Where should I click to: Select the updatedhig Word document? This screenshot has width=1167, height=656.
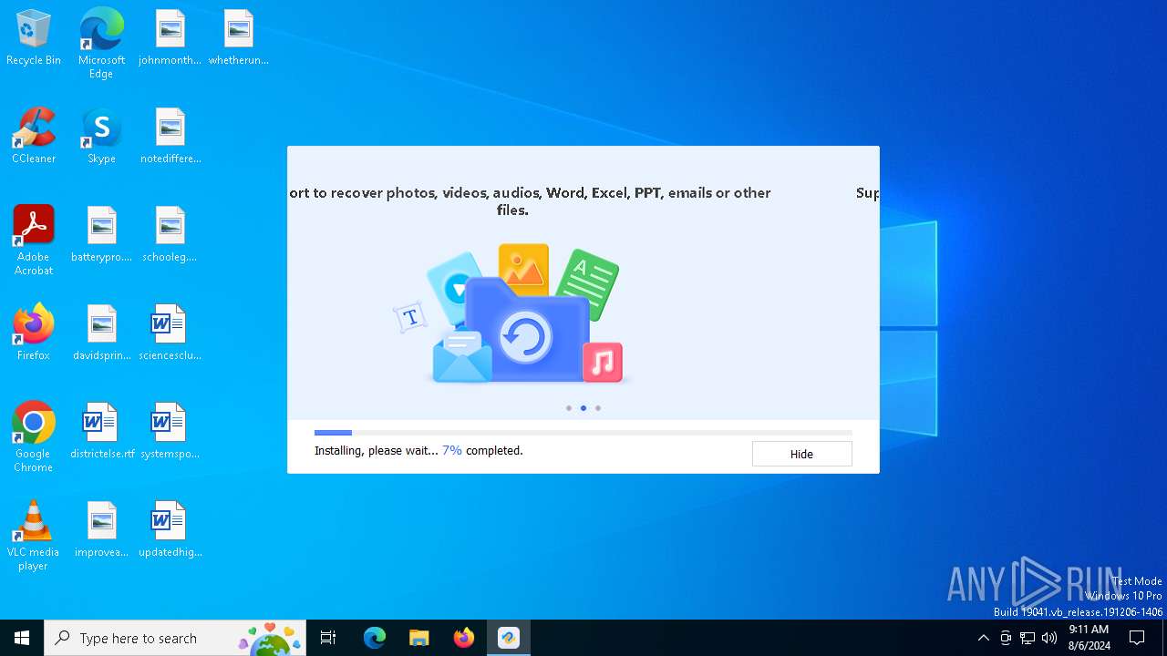point(170,530)
